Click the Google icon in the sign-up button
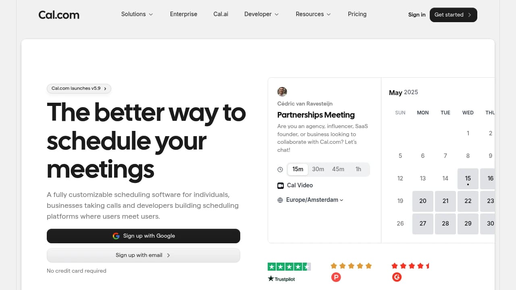Screen dimensions: 516x290 click(x=116, y=236)
